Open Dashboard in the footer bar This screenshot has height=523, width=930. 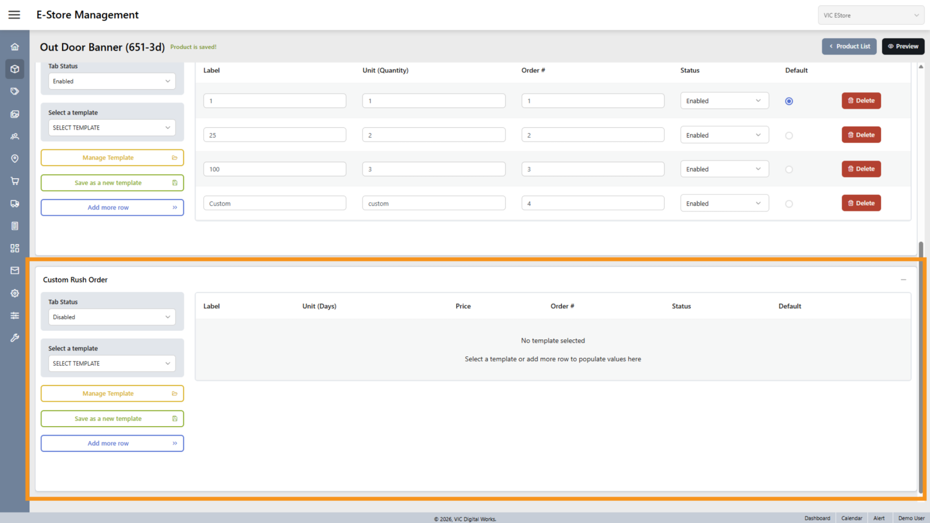[817, 518]
